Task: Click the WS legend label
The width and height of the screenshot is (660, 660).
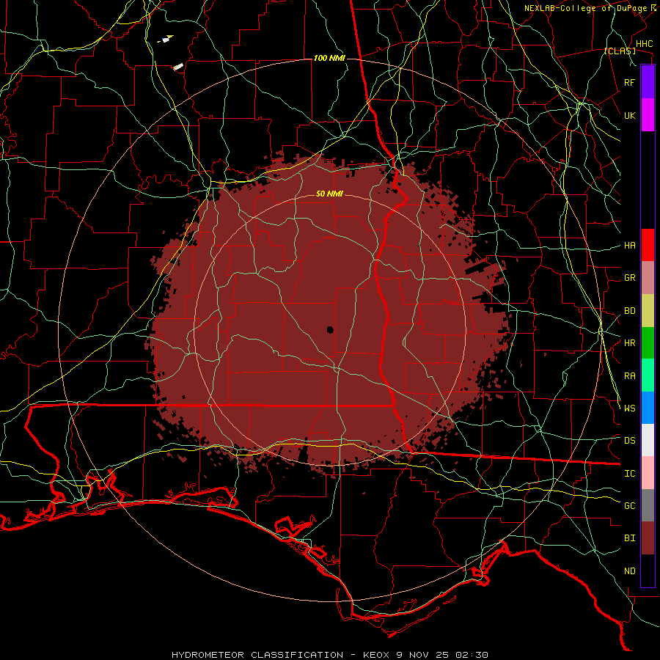Action: [629, 408]
